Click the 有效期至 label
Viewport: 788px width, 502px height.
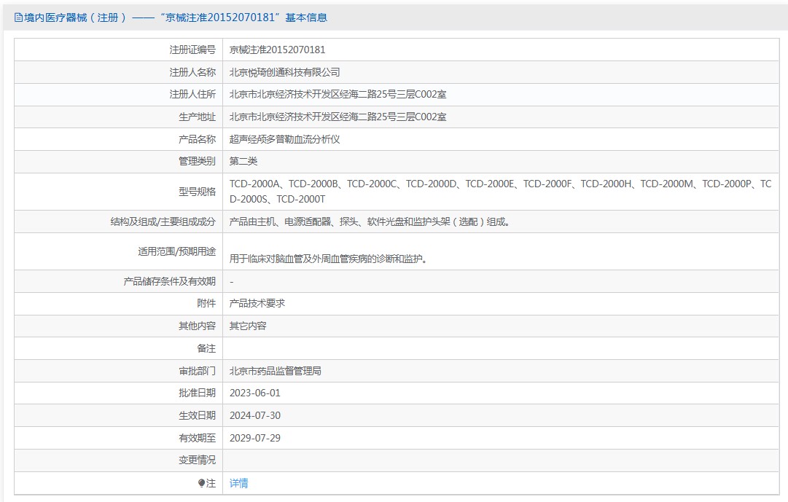point(197,438)
